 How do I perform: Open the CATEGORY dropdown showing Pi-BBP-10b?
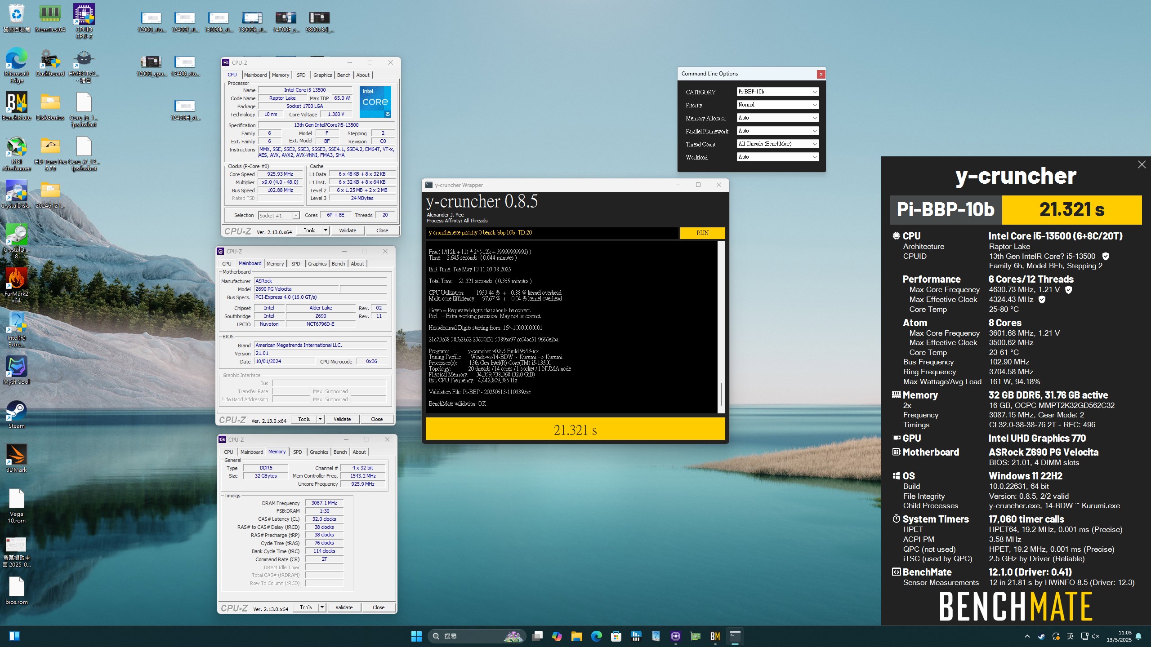coord(777,92)
